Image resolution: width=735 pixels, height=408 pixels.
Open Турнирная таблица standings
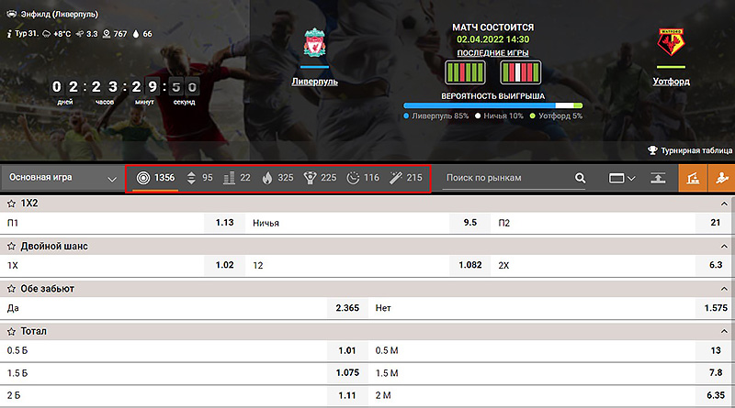[x=689, y=150]
